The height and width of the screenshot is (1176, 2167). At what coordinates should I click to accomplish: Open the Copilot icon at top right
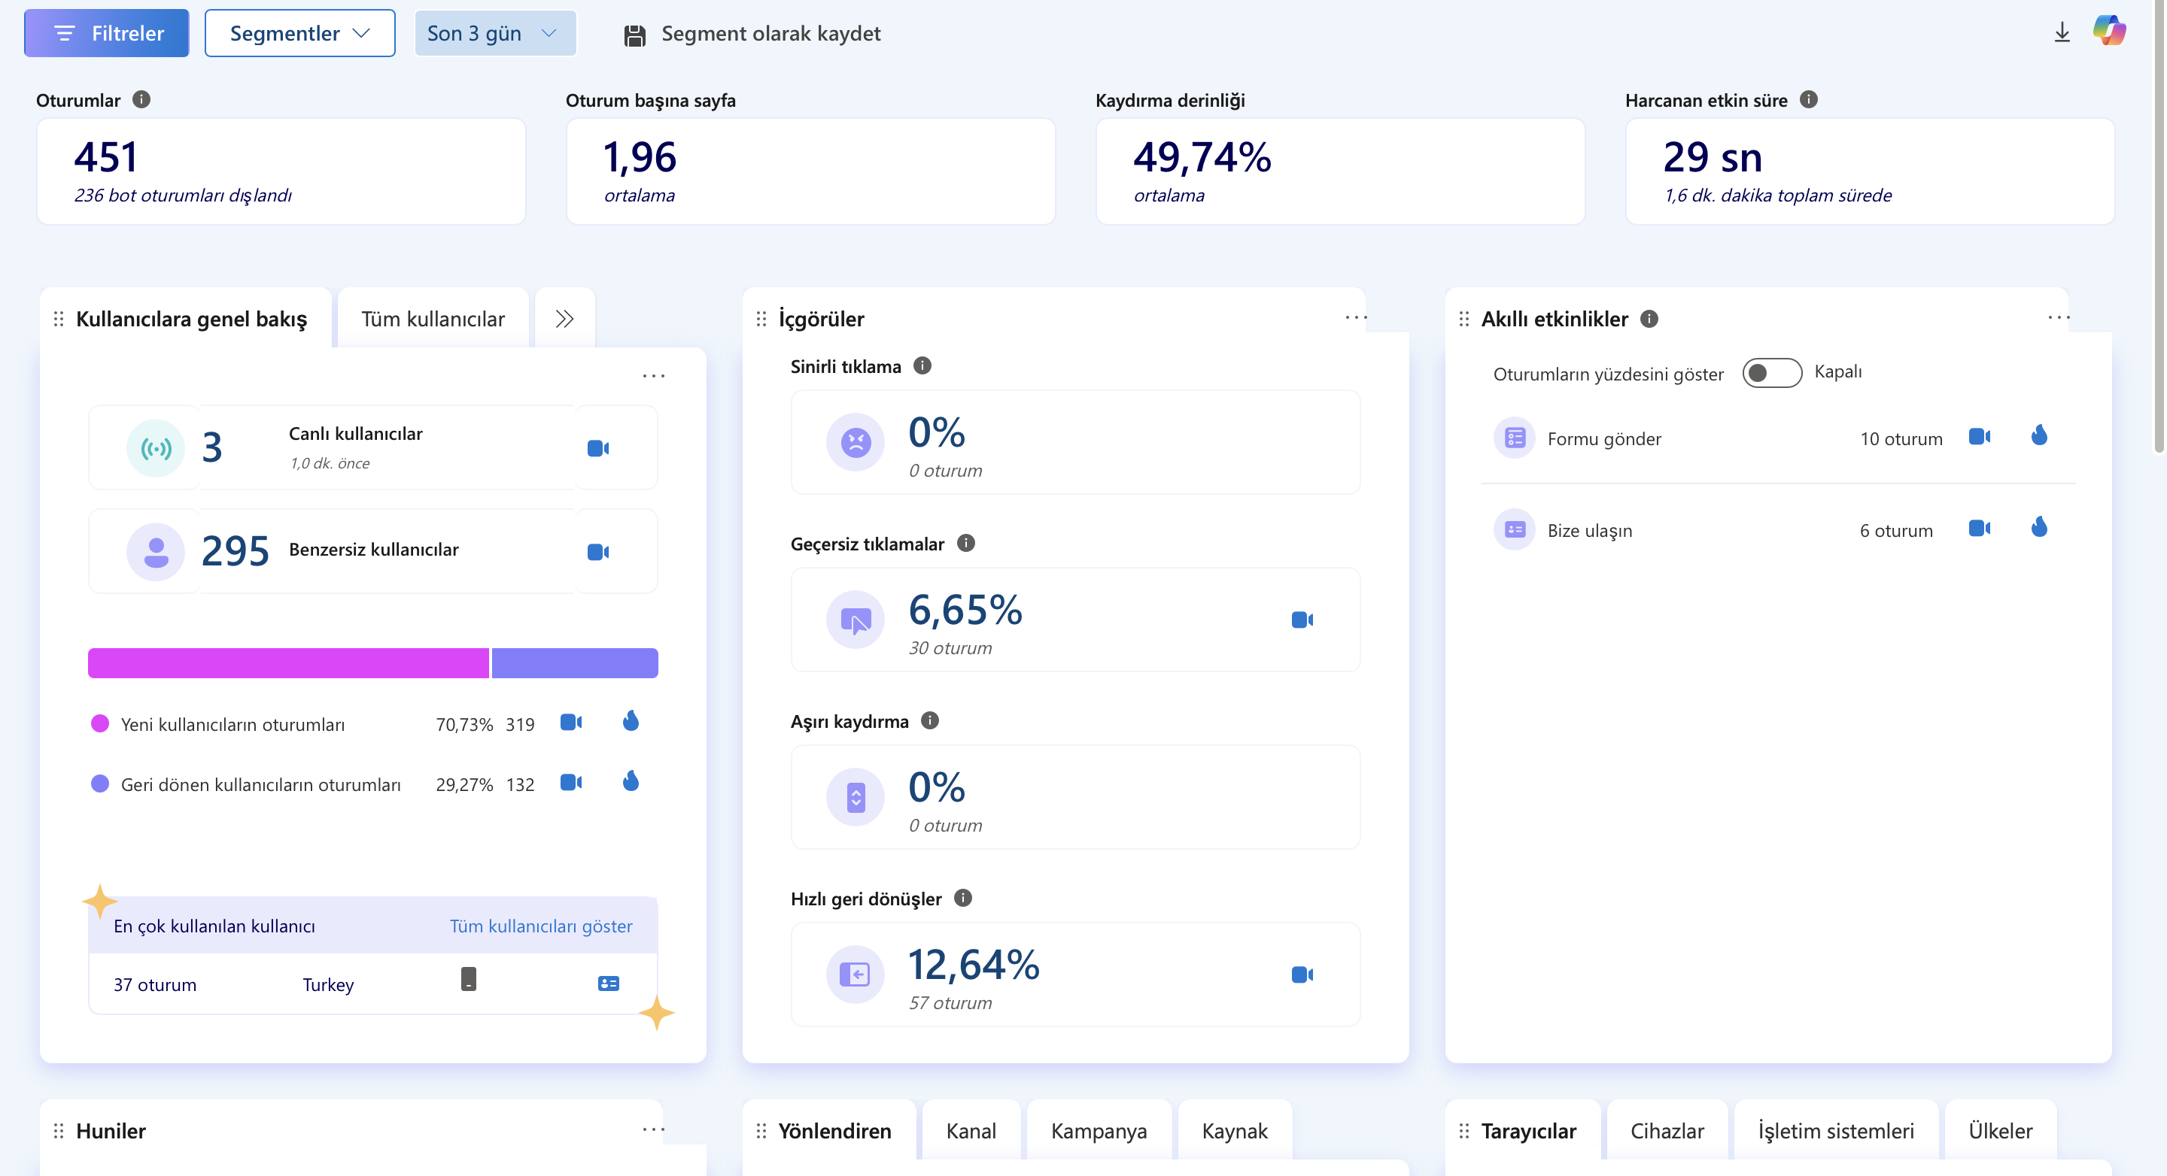(2109, 31)
